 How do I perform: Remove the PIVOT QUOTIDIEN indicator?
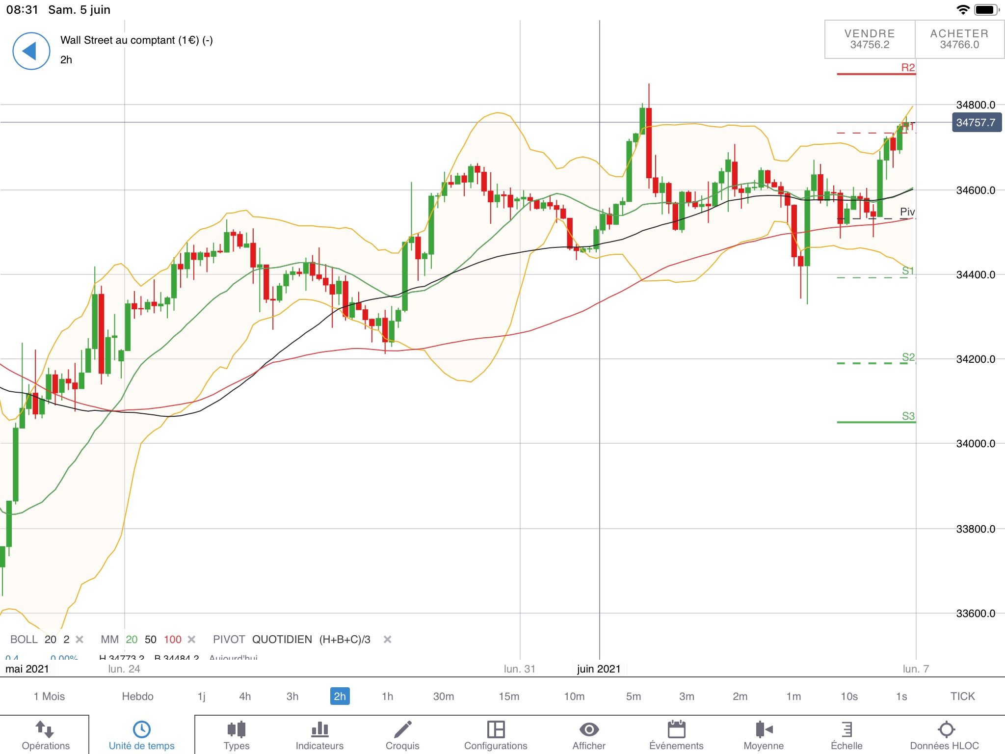387,639
